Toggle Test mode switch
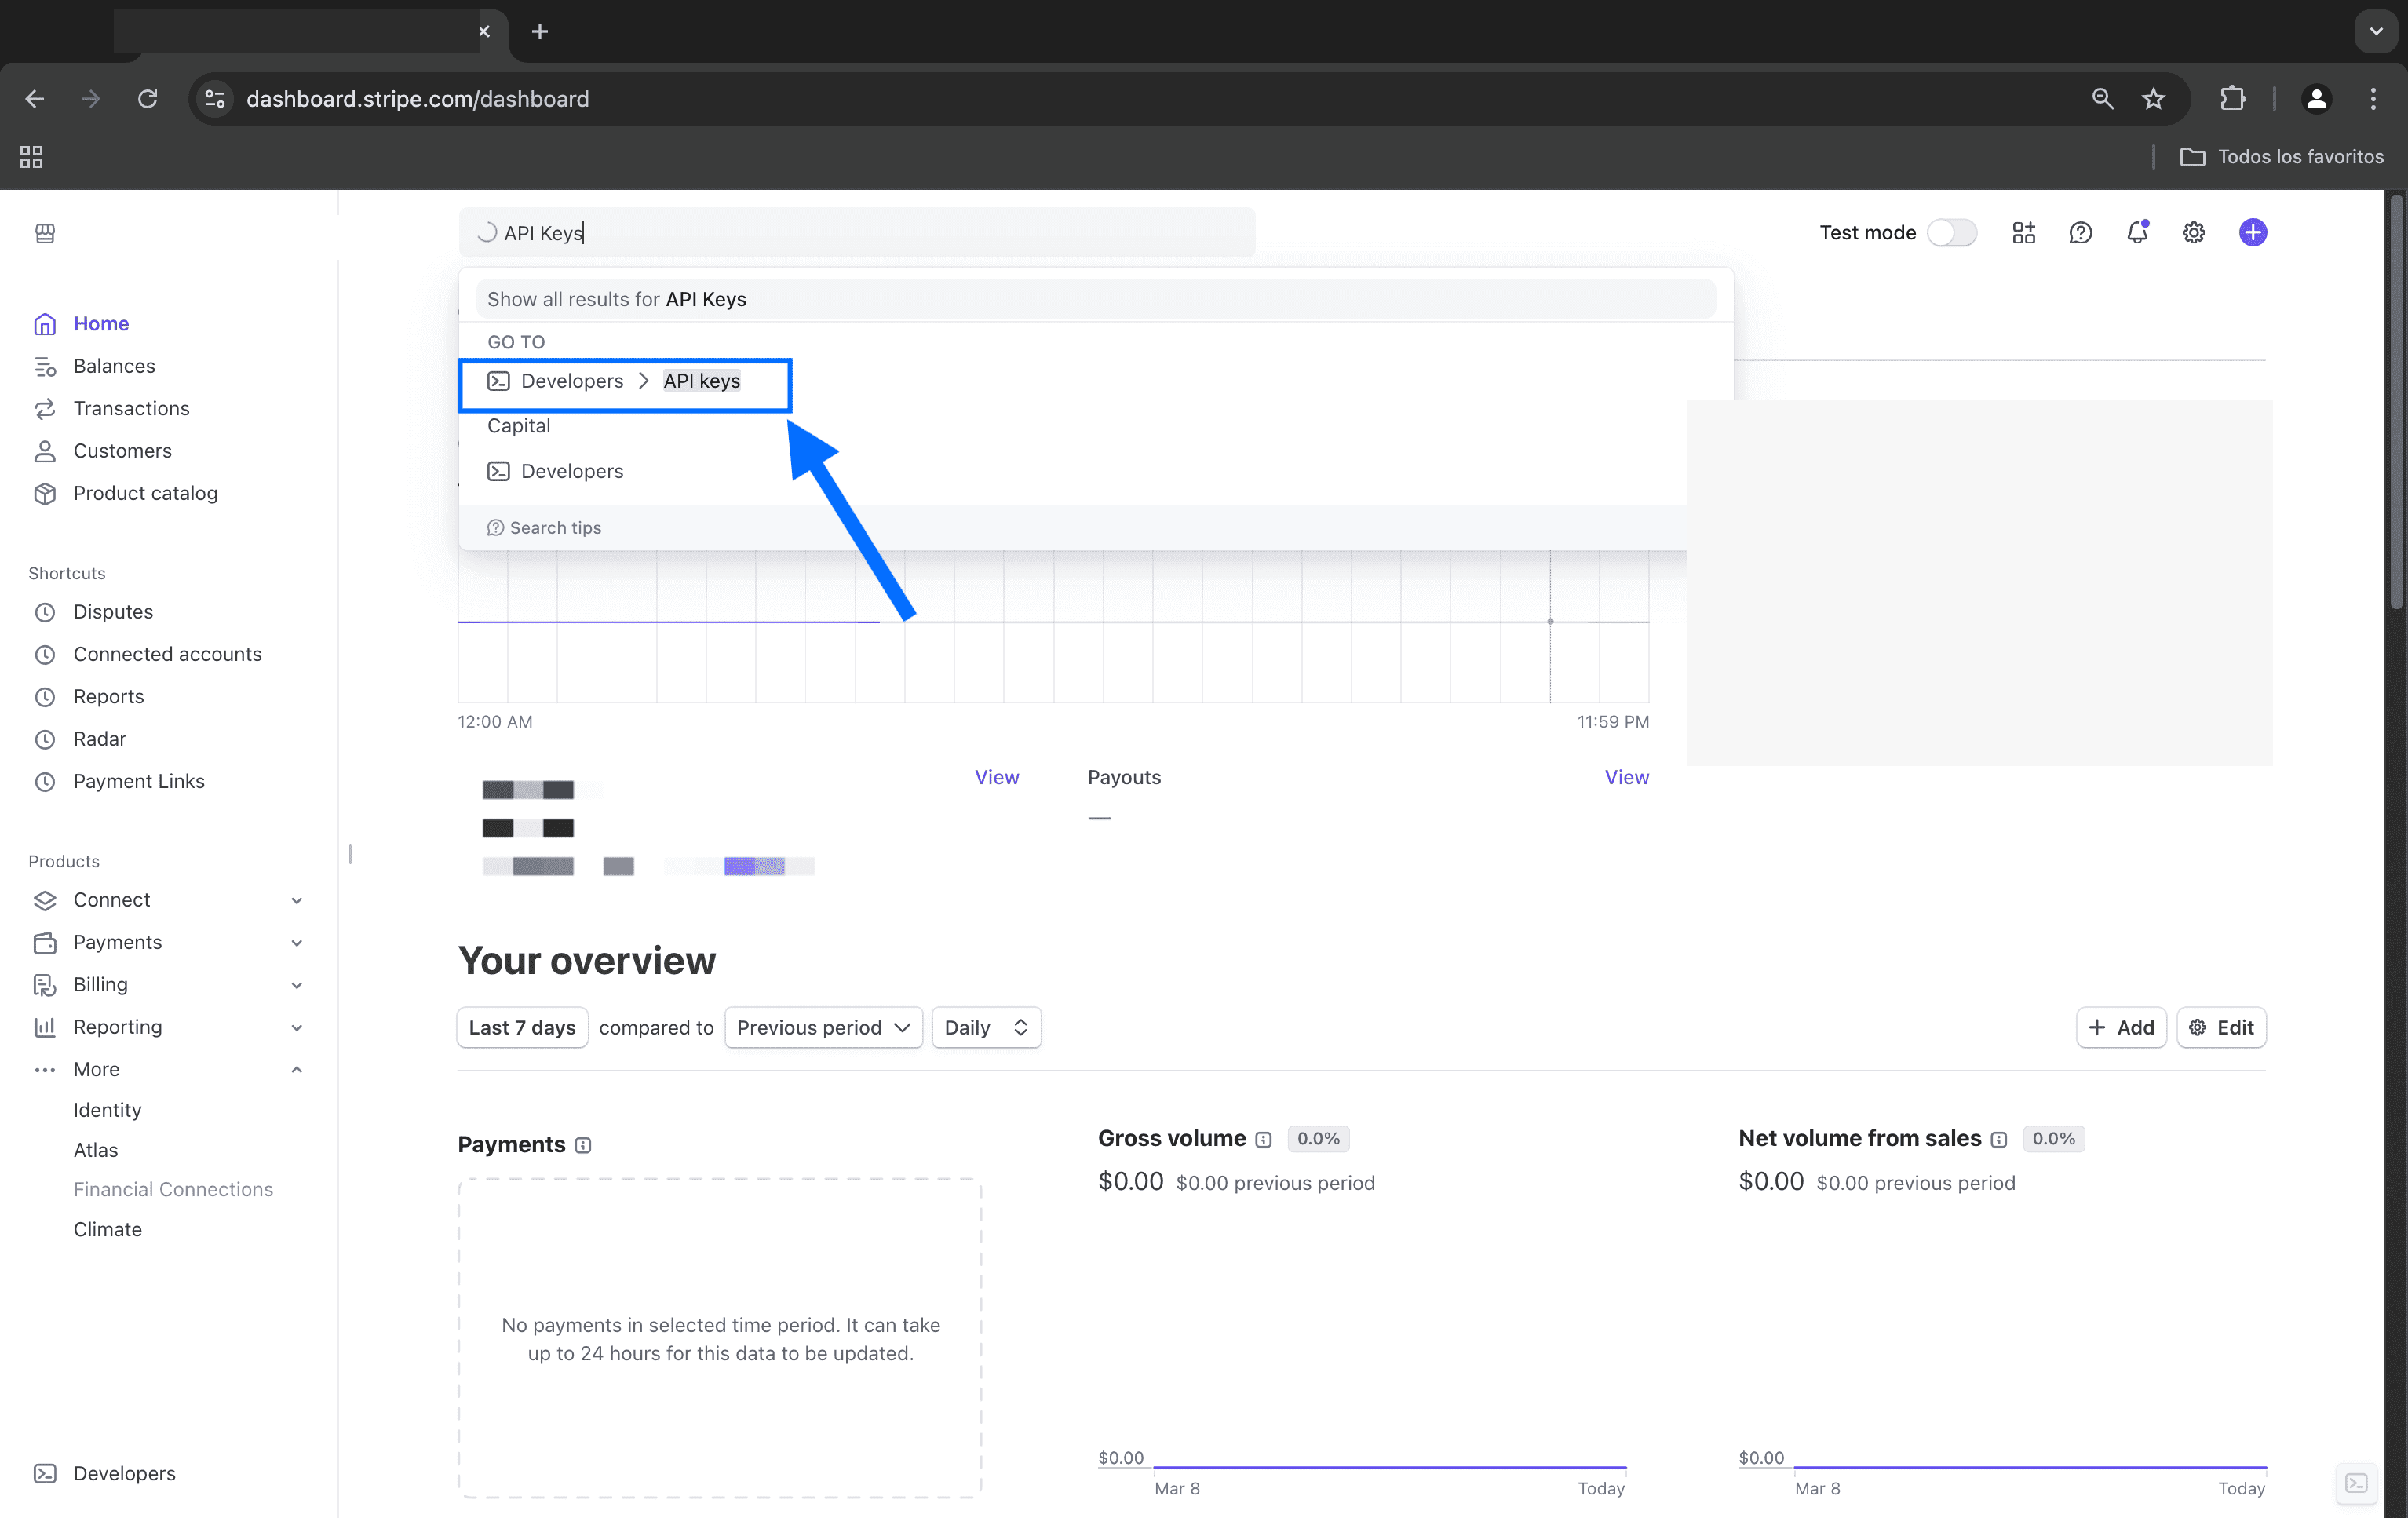This screenshot has height=1518, width=2408. (x=1951, y=233)
